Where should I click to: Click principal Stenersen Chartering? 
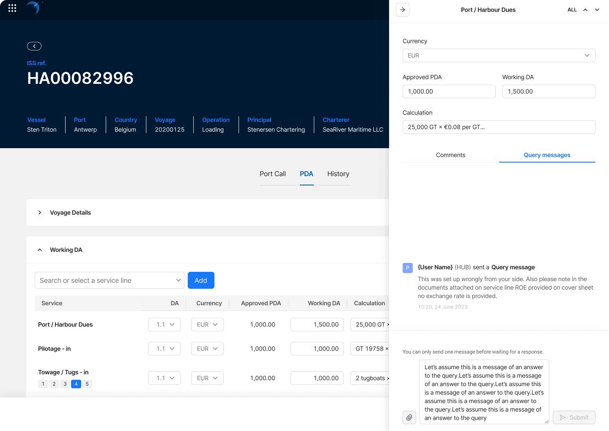[276, 130]
